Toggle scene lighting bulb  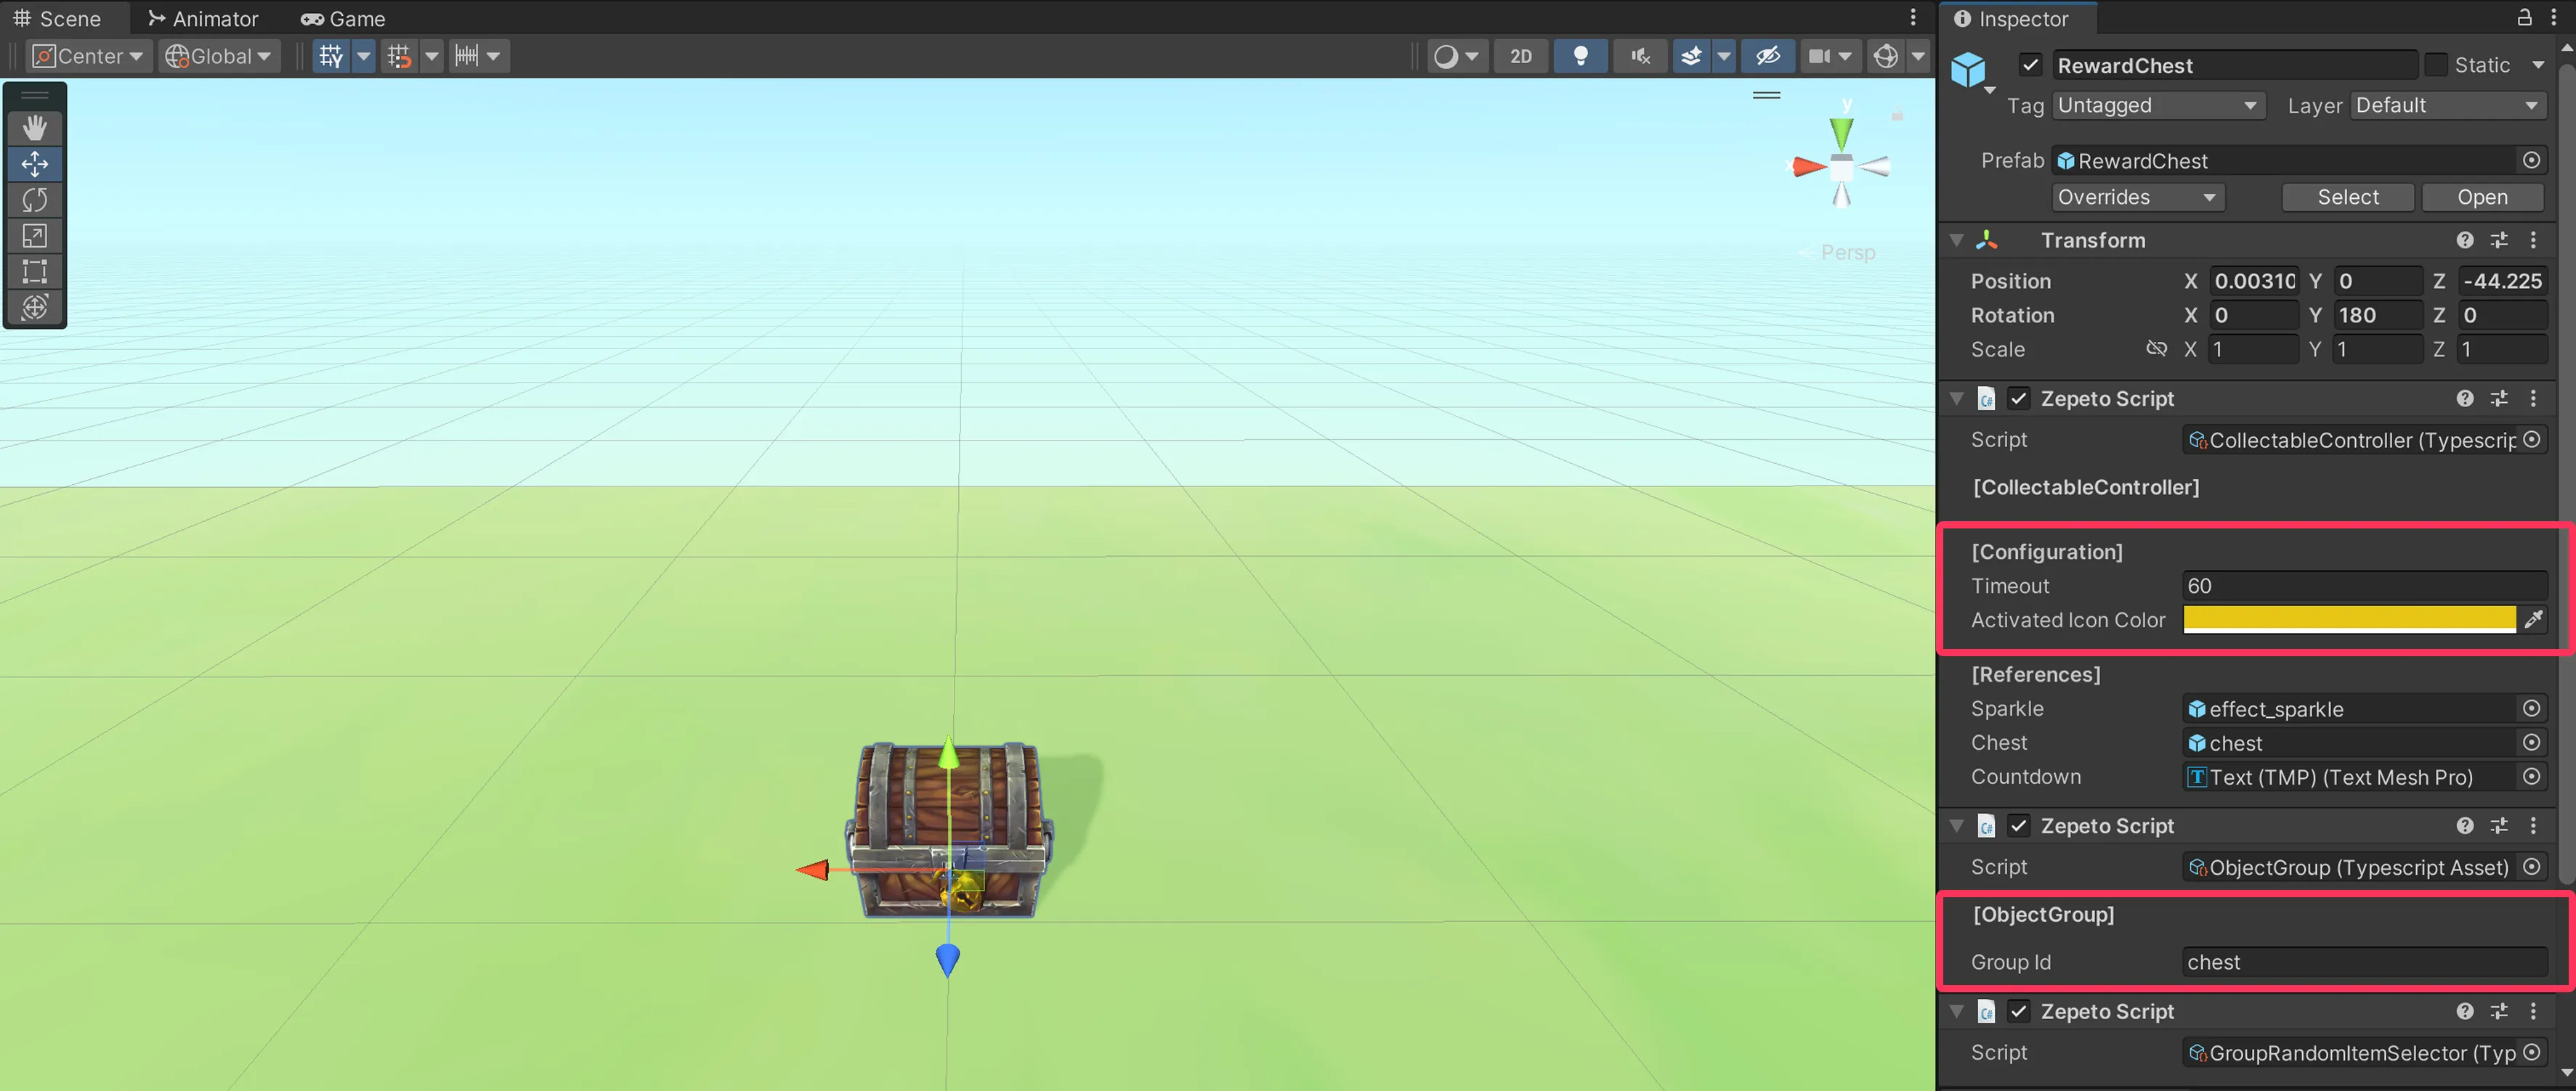pos(1581,56)
